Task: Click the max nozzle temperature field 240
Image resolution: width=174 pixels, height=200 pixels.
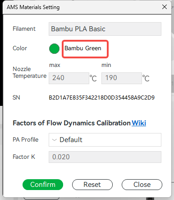Action: click(69, 78)
